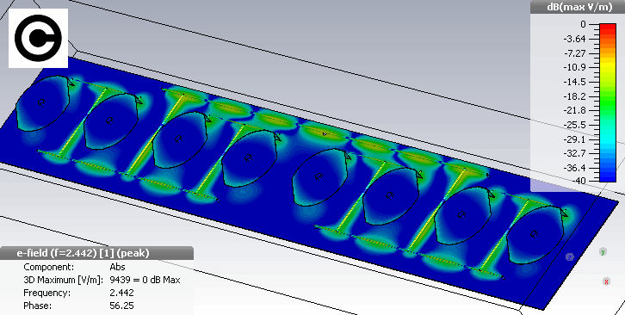Select the green y-axis indicator
The width and height of the screenshot is (625, 315).
pos(603,251)
